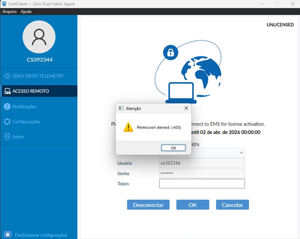This screenshot has width=300, height=239.
Task: Close the Atenção dialog with X
Action: [186, 108]
